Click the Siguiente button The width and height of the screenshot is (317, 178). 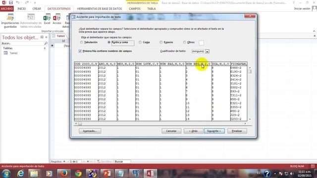click(x=214, y=131)
